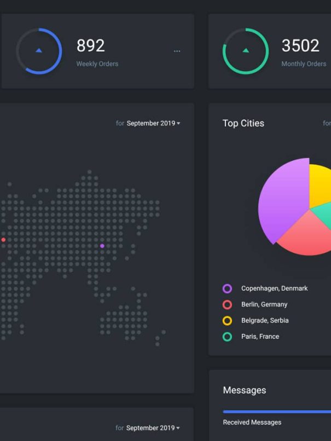This screenshot has width=331, height=441.
Task: Click the purple dot marker on the map
Action: click(102, 246)
